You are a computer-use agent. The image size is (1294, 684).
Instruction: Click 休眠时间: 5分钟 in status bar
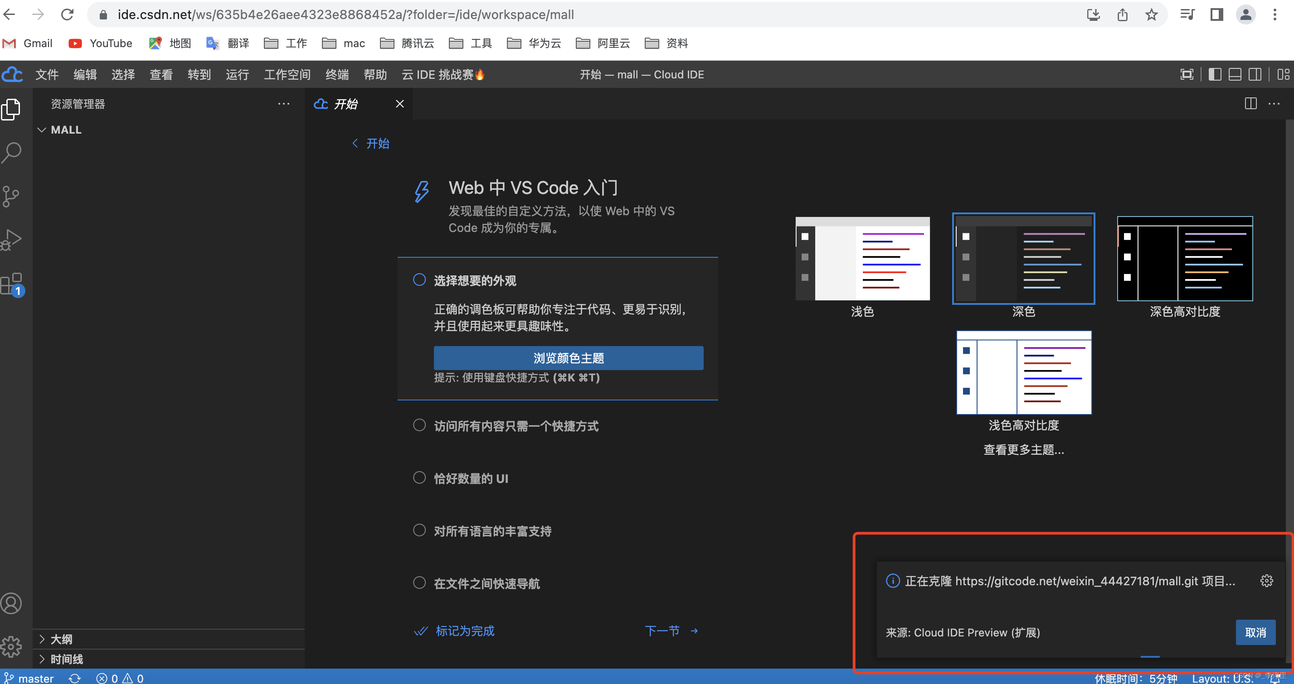pos(1136,678)
